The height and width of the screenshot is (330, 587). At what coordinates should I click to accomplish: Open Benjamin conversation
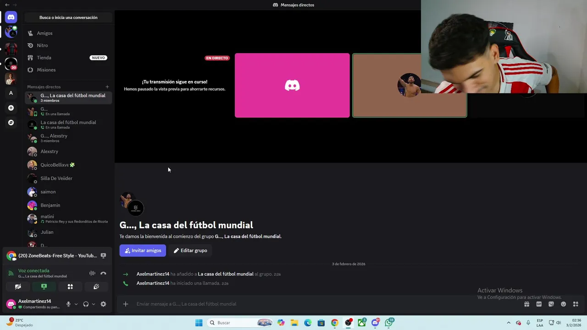point(68,205)
